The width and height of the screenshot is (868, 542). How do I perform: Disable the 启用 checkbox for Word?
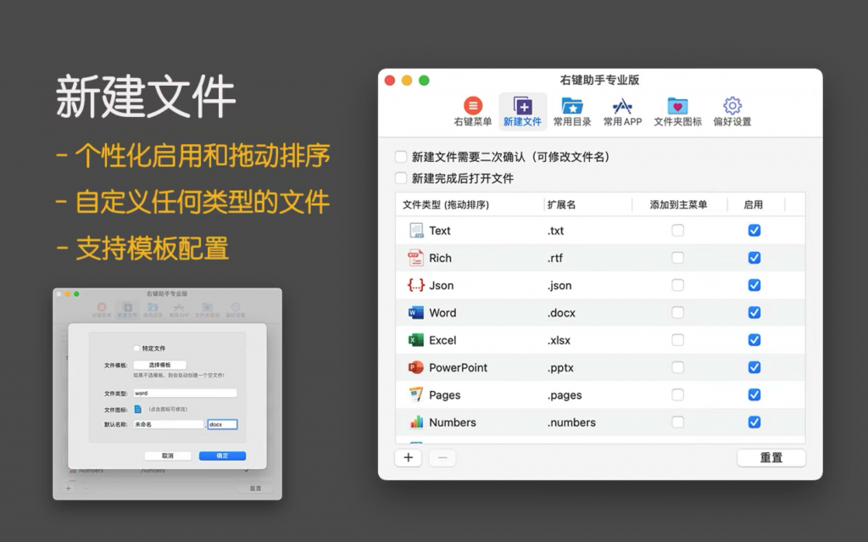[x=754, y=312]
